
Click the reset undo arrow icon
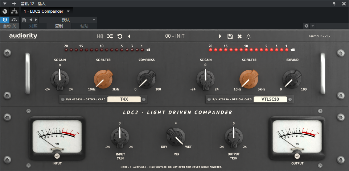120,36
